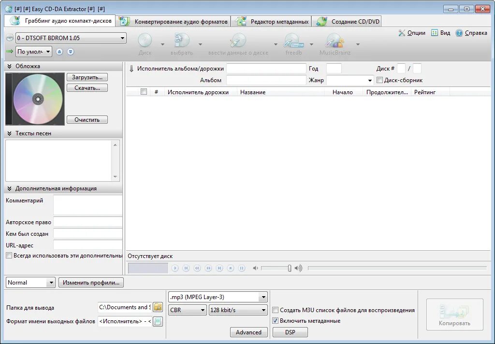The image size is (495, 344).
Task: Click the Play playback button
Action: pos(175,268)
